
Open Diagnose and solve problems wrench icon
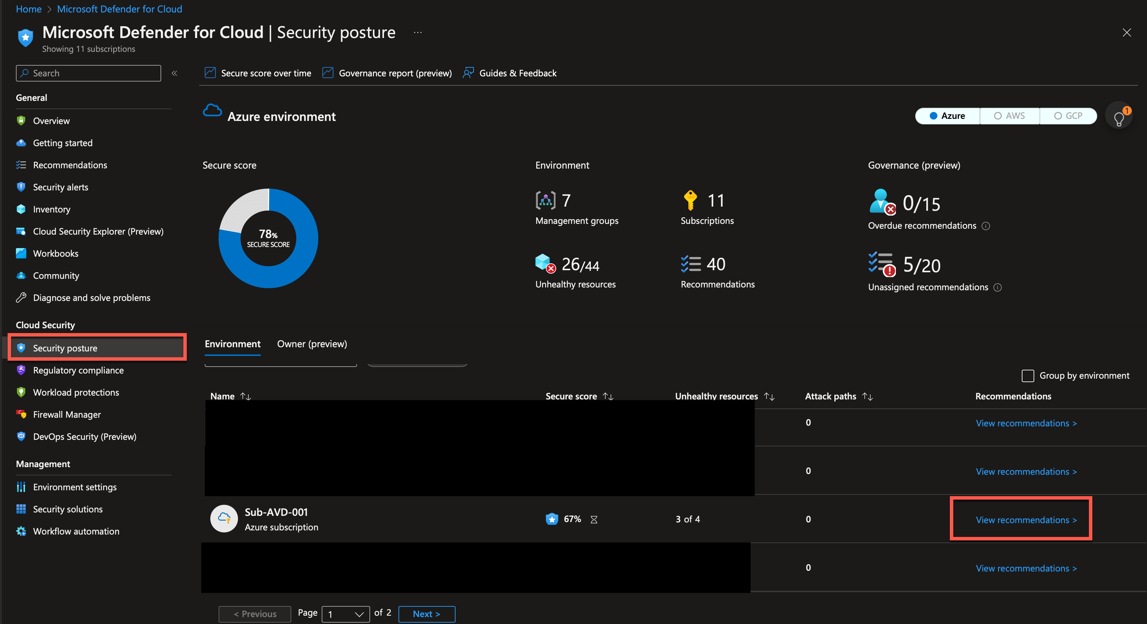click(x=21, y=297)
